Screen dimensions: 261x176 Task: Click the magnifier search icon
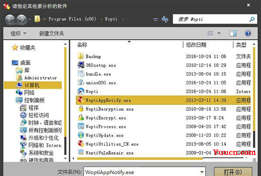[252, 19]
